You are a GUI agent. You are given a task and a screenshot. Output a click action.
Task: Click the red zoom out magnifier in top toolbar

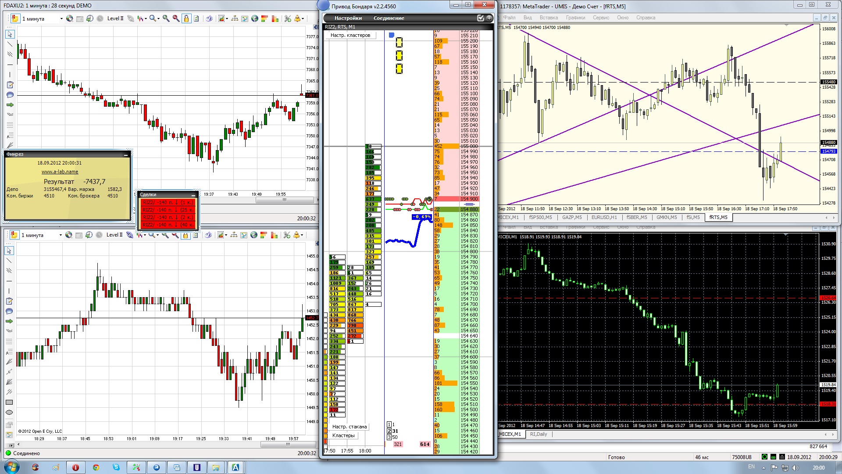[x=176, y=18]
